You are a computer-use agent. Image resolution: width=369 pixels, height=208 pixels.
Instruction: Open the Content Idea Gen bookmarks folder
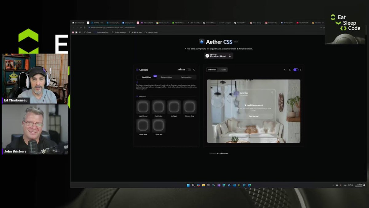click(x=102, y=32)
